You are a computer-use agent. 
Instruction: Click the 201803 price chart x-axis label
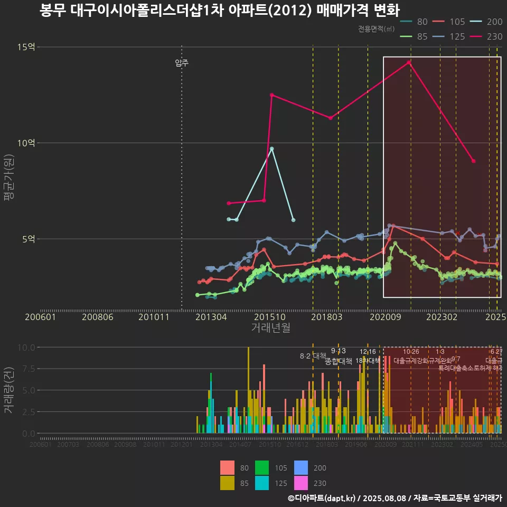click(x=326, y=317)
